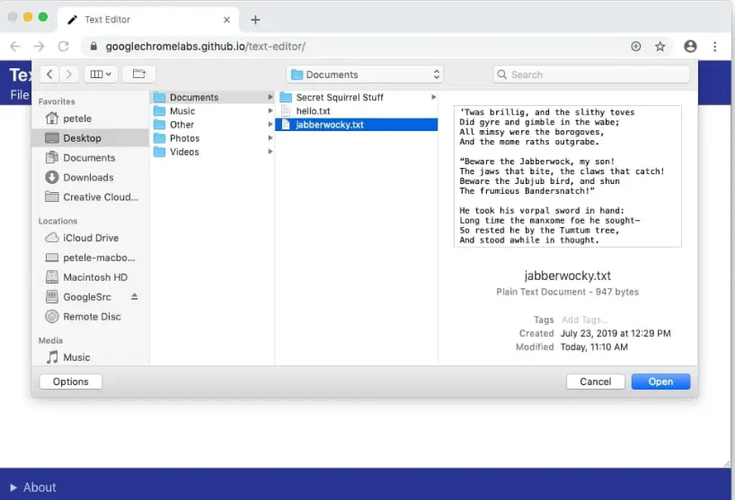Select the hello.txt file
This screenshot has height=500, width=735.
point(357,111)
